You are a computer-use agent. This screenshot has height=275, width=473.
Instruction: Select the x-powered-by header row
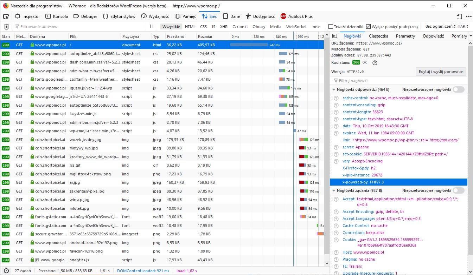coord(398,182)
